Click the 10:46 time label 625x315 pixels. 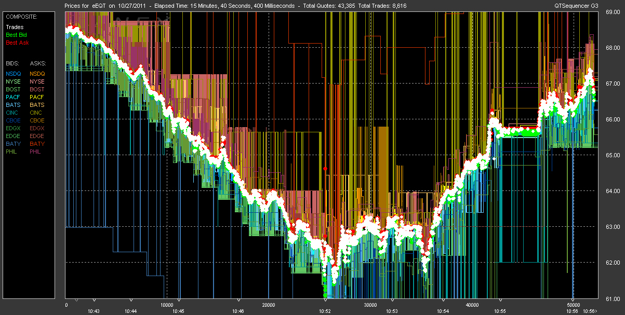(238, 311)
